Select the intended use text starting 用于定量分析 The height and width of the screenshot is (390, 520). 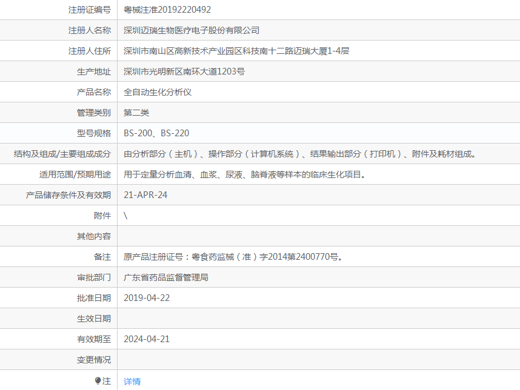click(x=245, y=174)
